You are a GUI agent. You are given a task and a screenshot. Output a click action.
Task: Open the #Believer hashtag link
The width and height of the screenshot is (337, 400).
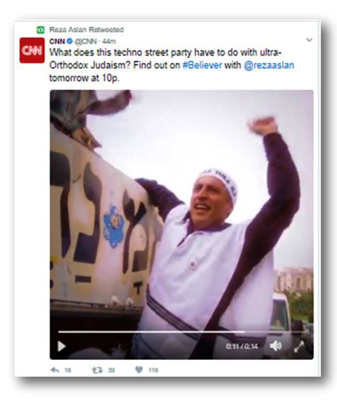point(203,66)
